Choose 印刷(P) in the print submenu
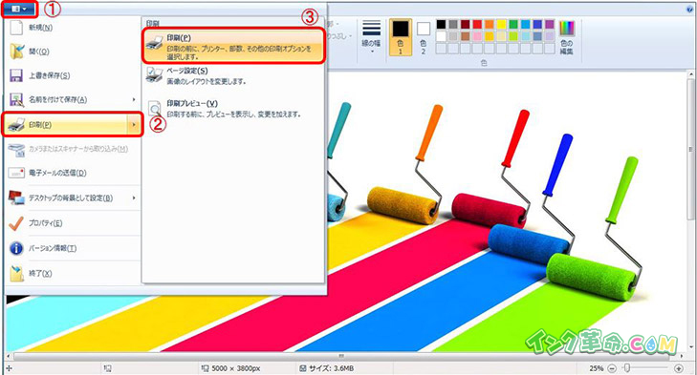This screenshot has height=375, width=697. (x=234, y=46)
